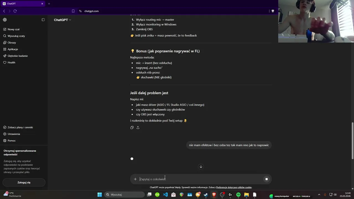The height and width of the screenshot is (199, 354).
Task: Click the site settings icon before chatgpt.com
Action: point(80,11)
